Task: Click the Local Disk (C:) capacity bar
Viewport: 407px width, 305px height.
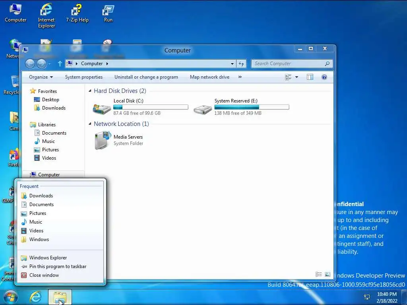Action: 151,107
